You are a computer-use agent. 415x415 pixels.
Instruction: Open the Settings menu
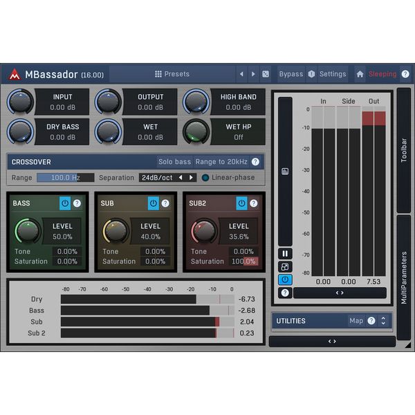tap(333, 74)
